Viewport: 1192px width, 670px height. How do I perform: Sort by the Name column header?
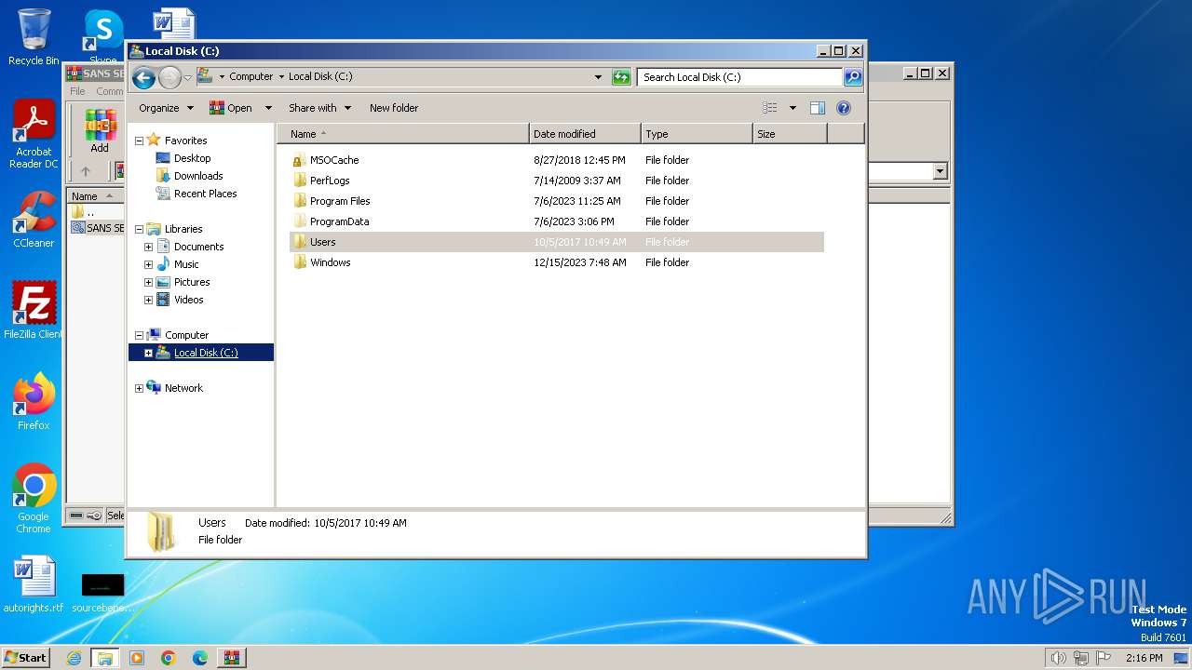(402, 134)
